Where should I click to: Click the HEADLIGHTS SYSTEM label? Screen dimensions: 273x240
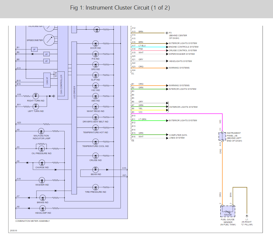pyautogui.click(x=181, y=61)
